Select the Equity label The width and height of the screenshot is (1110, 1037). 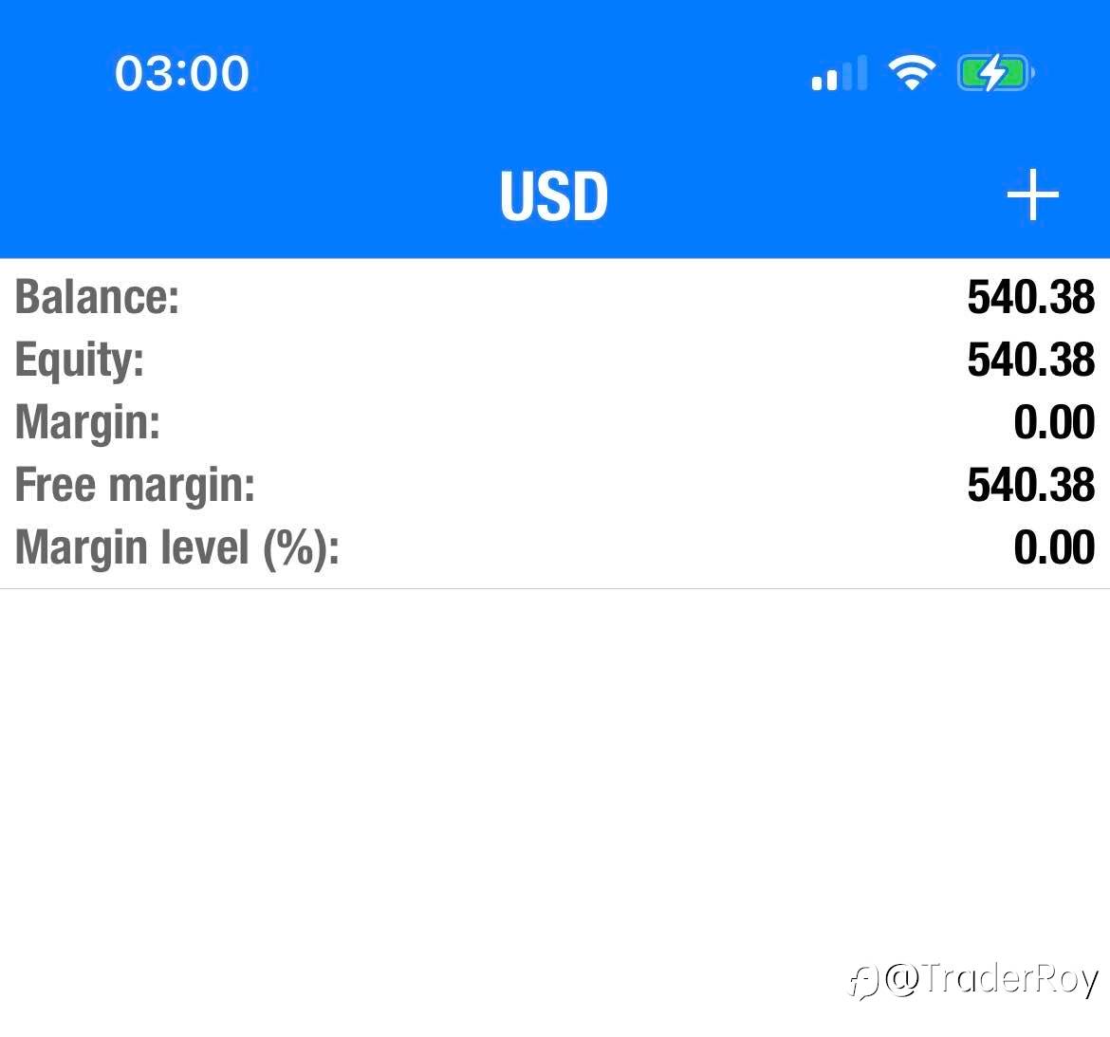pos(80,360)
